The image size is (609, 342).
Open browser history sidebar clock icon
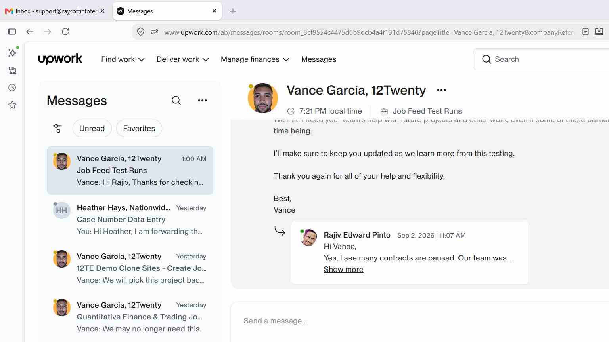(12, 88)
